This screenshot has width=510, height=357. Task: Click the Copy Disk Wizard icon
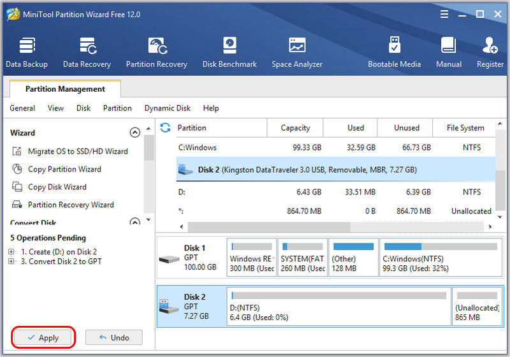pos(17,187)
